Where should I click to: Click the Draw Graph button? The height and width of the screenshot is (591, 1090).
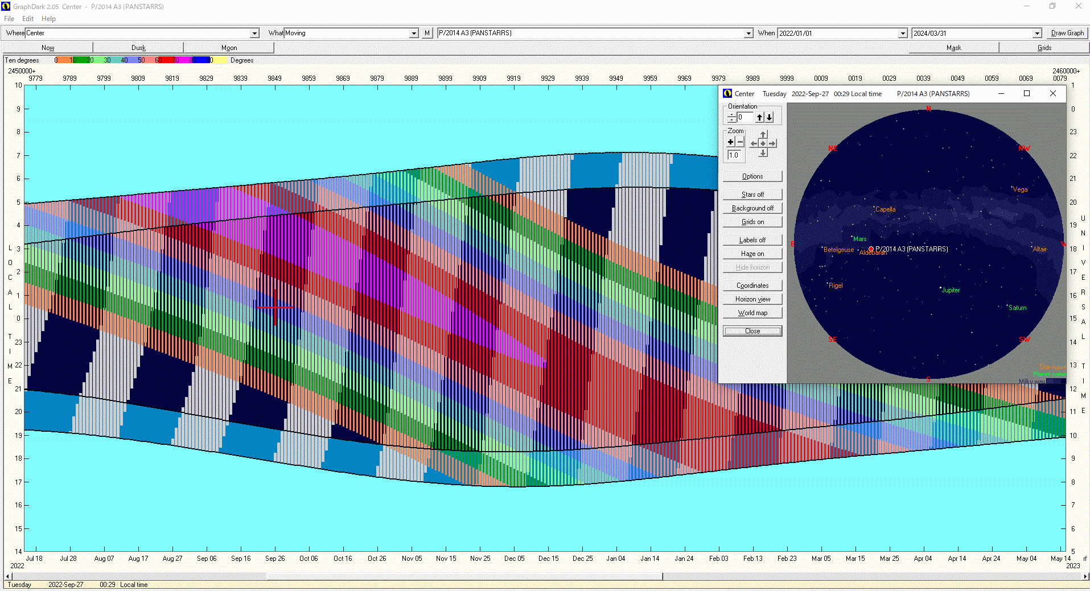click(x=1067, y=33)
